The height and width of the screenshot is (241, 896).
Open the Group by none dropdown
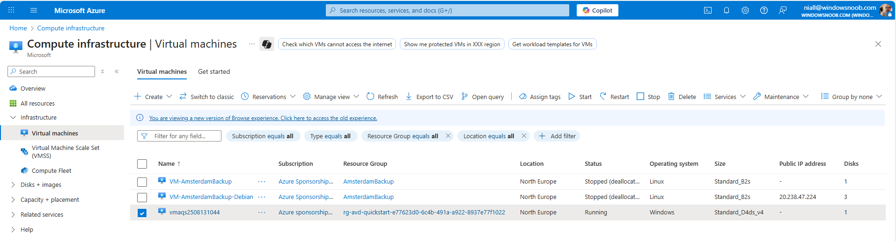click(852, 97)
